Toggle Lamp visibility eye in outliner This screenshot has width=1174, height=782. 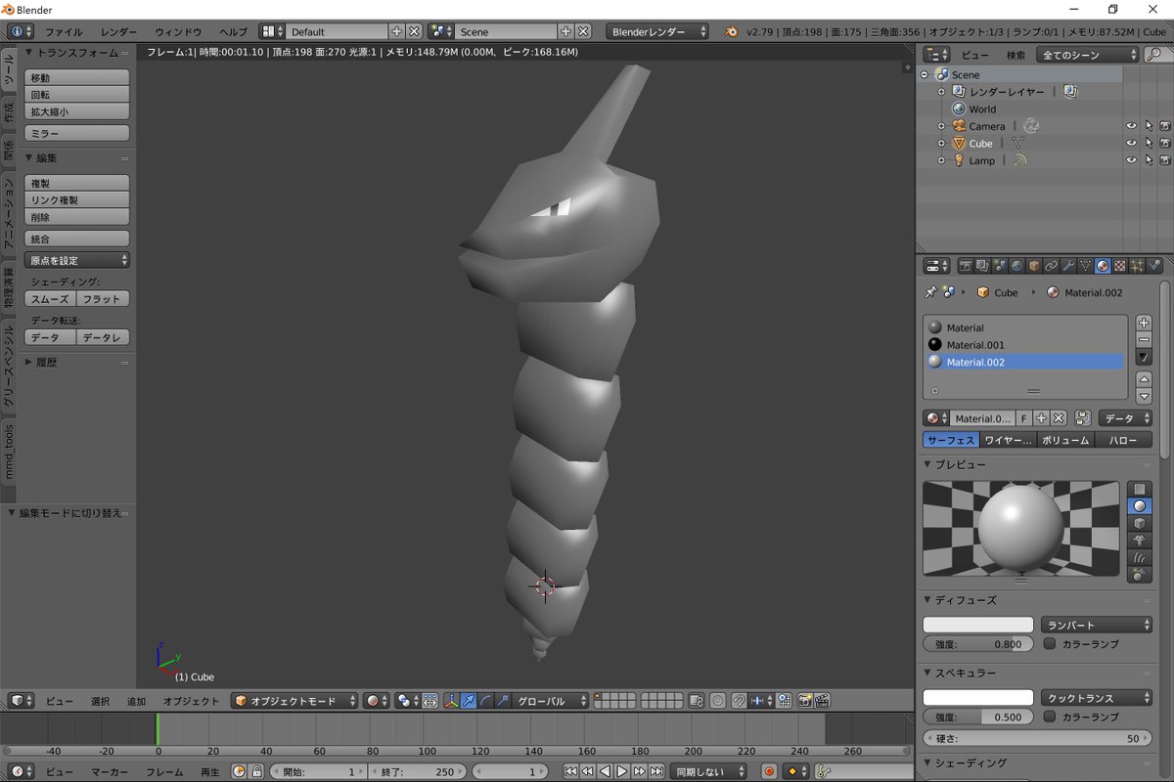1132,160
